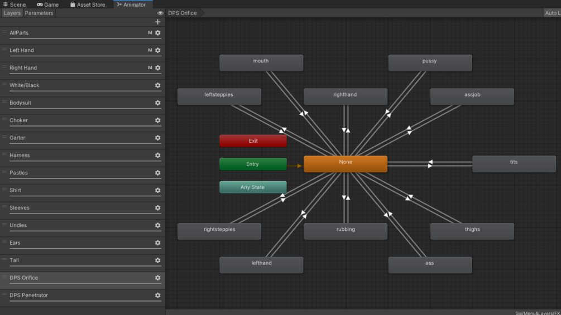Open settings gear for Left Hand layer
Viewport: 561px width, 315px height.
158,50
